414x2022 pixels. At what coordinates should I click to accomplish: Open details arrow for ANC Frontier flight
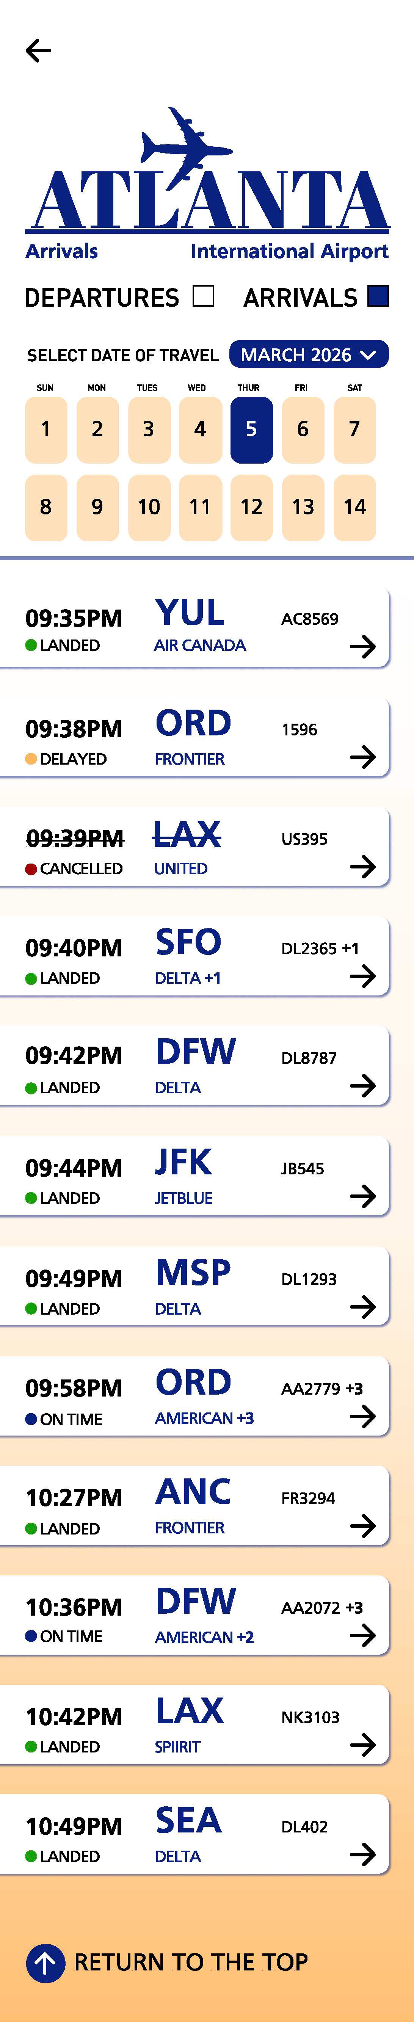click(x=362, y=1526)
